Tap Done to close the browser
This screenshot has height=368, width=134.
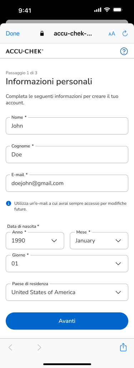13,34
